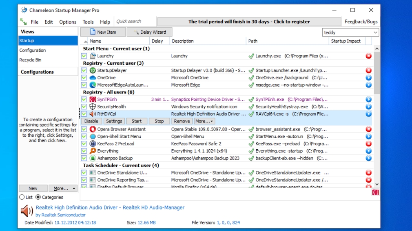Viewport: 412px width, 231px height.
Task: Open the Help menu
Action: pos(105,22)
